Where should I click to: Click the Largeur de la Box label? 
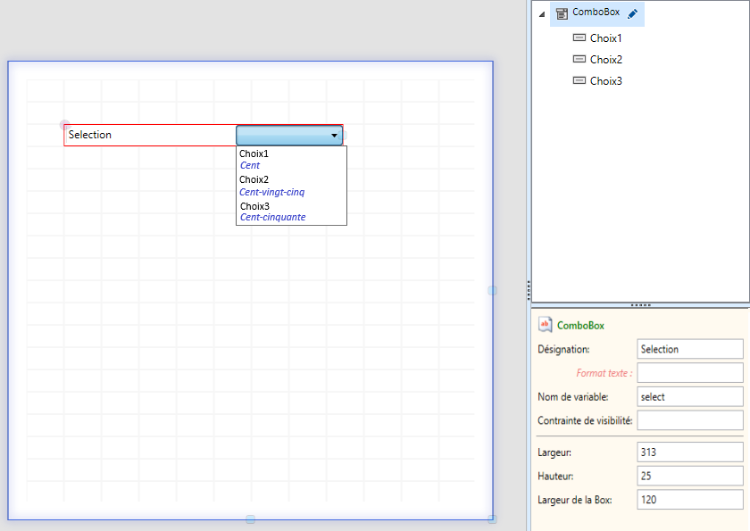(x=574, y=501)
